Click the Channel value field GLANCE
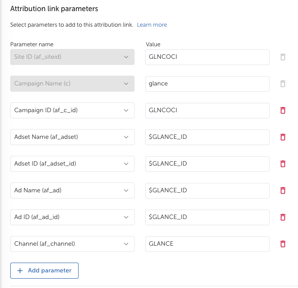This screenshot has height=288, width=298. click(x=207, y=244)
